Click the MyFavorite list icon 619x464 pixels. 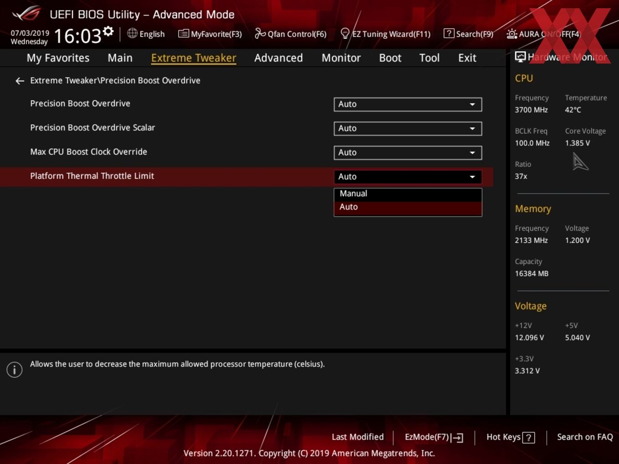[183, 33]
